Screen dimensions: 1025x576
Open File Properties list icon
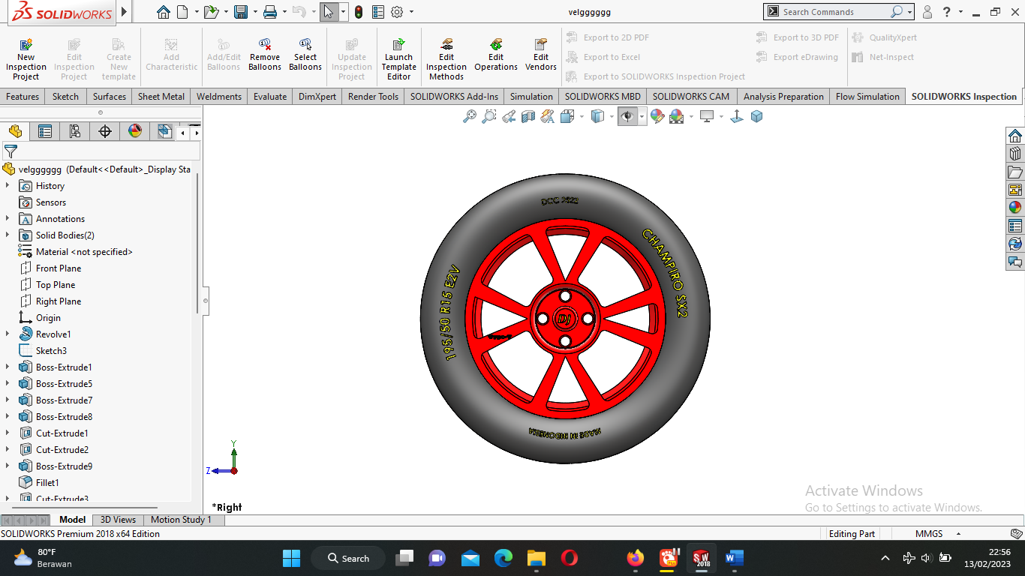(378, 12)
